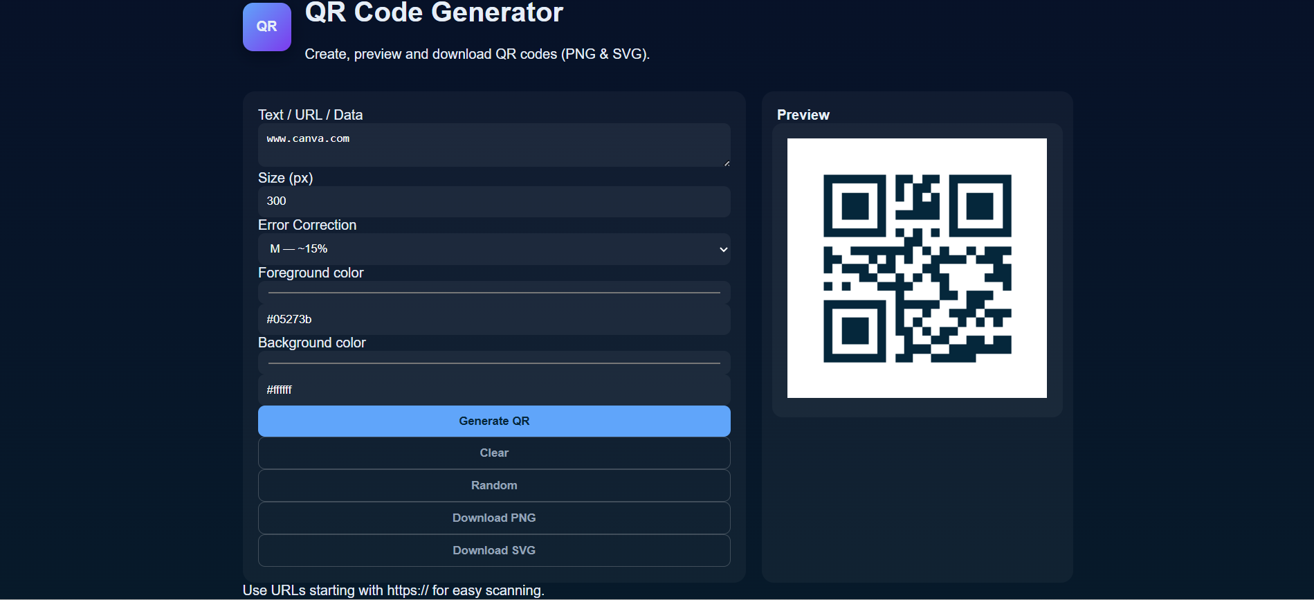The width and height of the screenshot is (1314, 600).
Task: Click the Generate QR button
Action: pyautogui.click(x=494, y=421)
